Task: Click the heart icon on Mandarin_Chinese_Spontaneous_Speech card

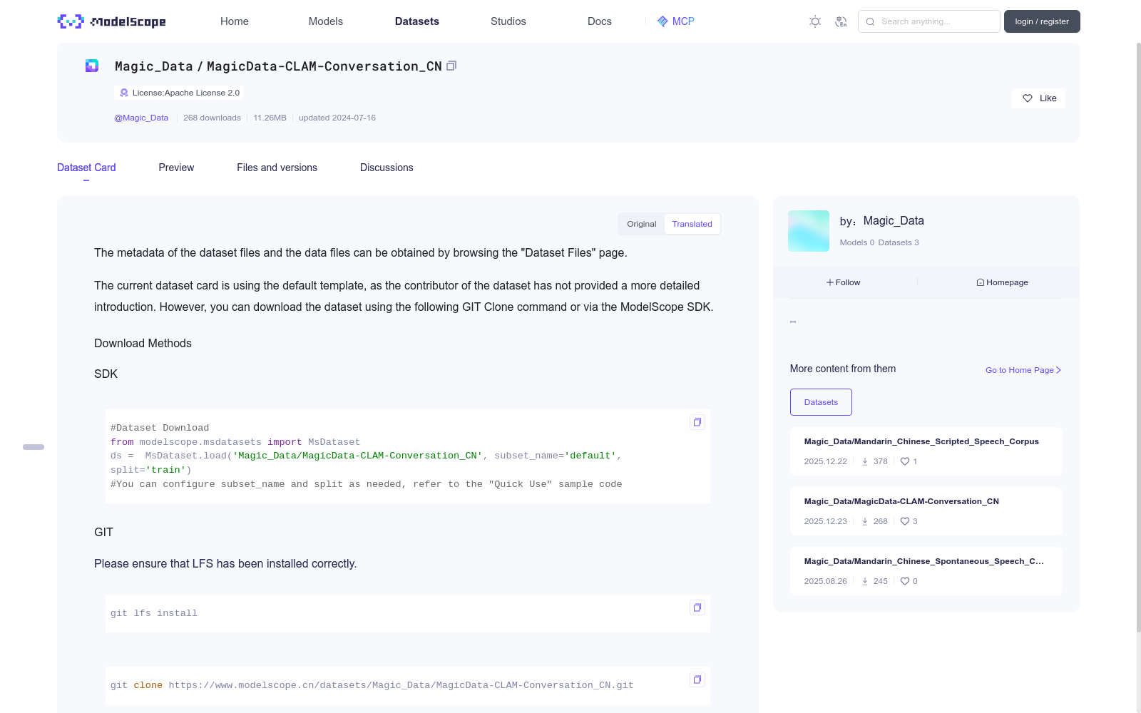Action: pos(905,581)
